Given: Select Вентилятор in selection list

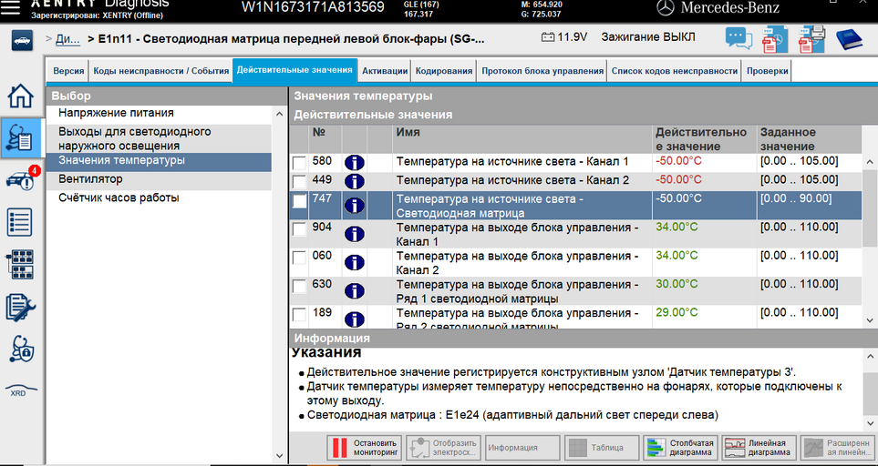Looking at the screenshot, I should pyautogui.click(x=159, y=179).
